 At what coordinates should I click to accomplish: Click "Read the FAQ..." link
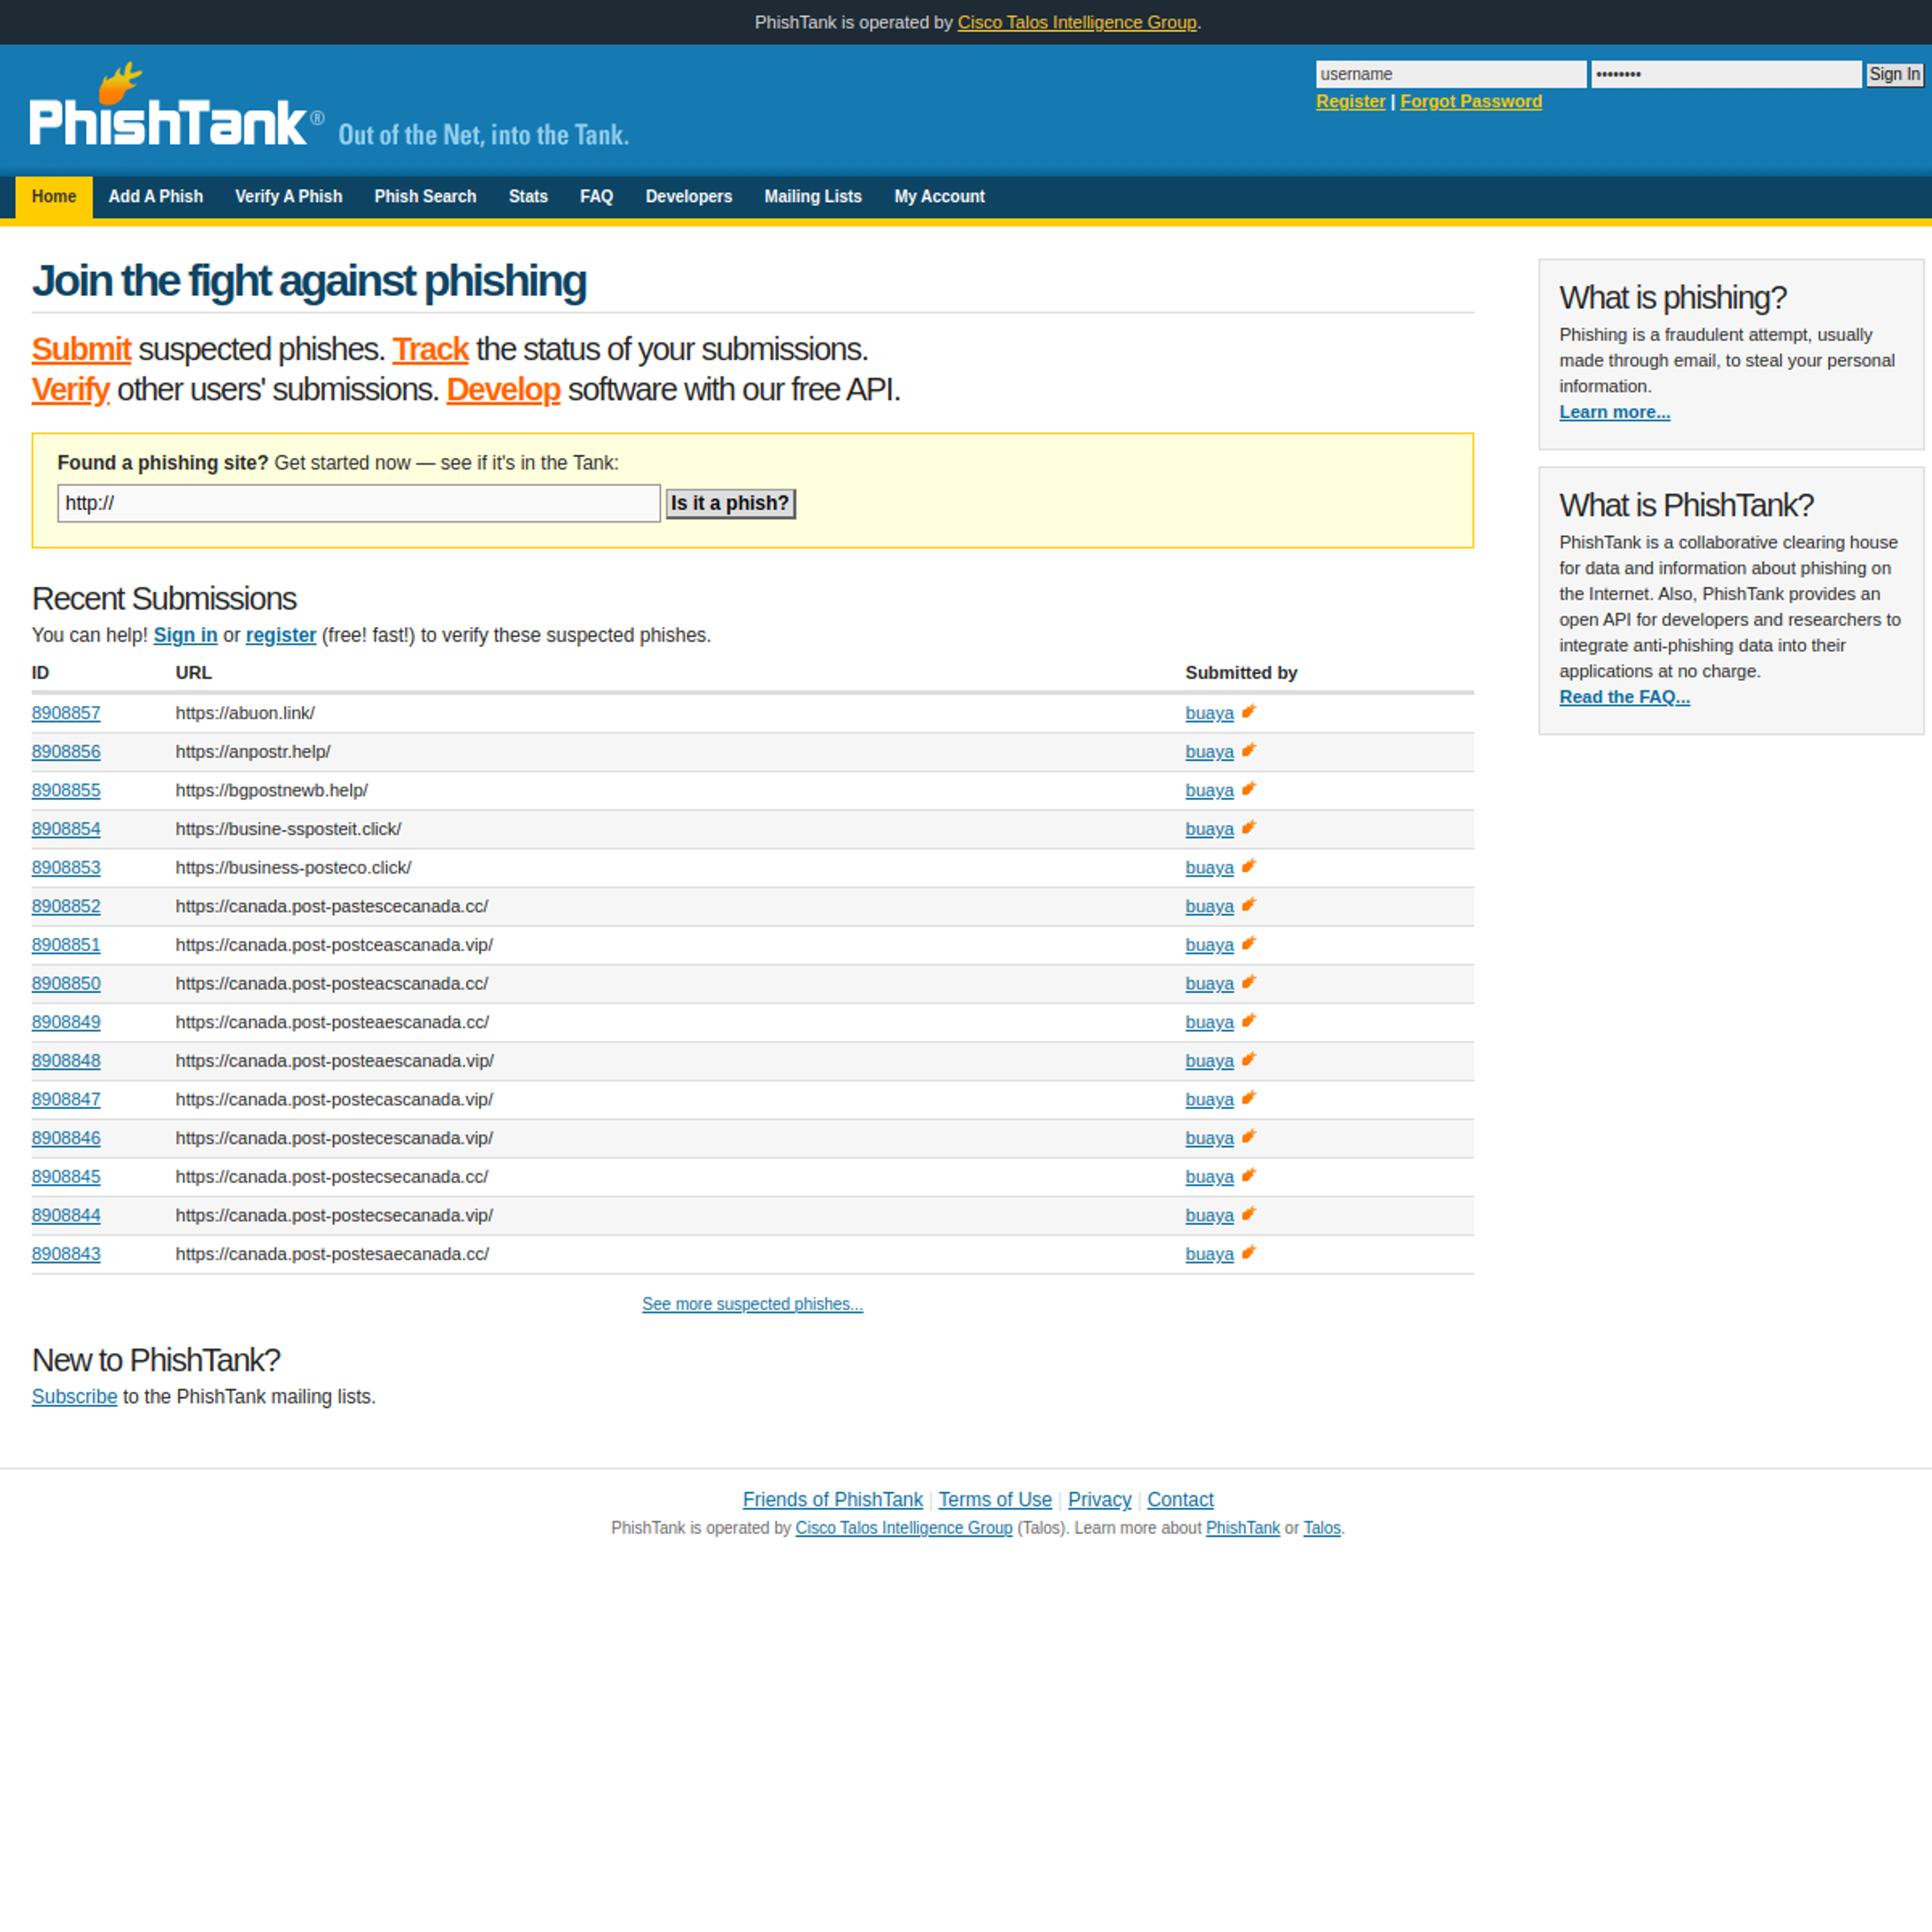pyautogui.click(x=1624, y=697)
